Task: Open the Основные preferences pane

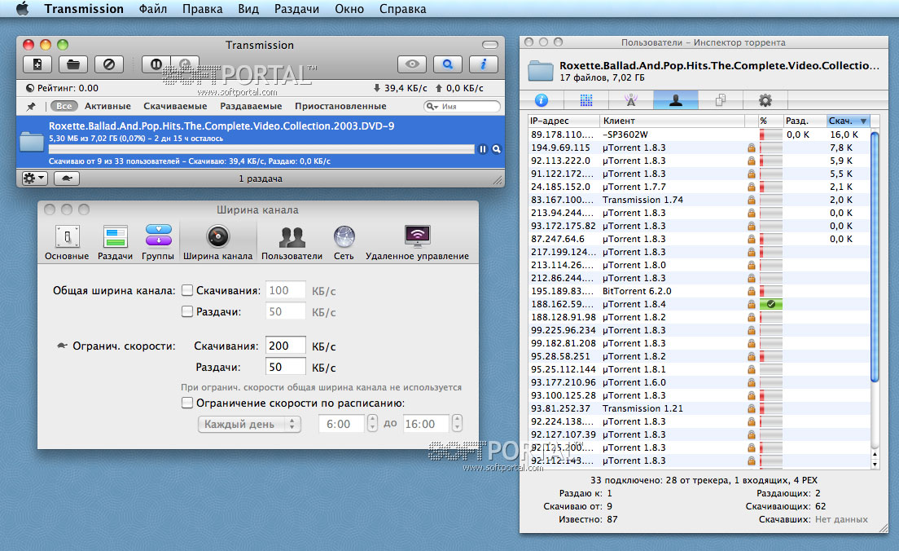Action: tap(67, 243)
